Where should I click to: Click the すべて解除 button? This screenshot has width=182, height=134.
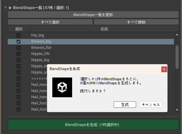(x=136, y=22)
